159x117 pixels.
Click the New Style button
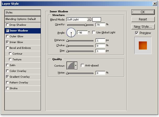coord(143,27)
